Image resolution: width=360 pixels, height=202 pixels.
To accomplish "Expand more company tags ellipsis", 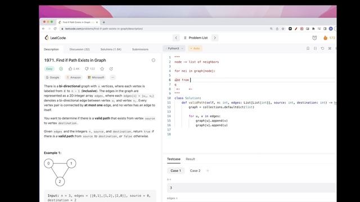I will coord(112,77).
